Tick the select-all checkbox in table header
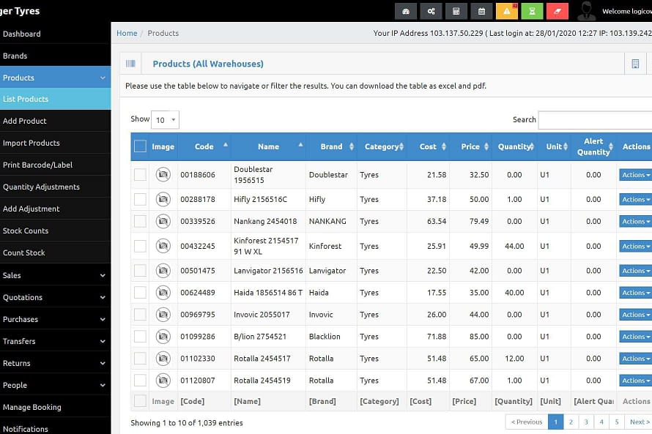 coord(140,146)
